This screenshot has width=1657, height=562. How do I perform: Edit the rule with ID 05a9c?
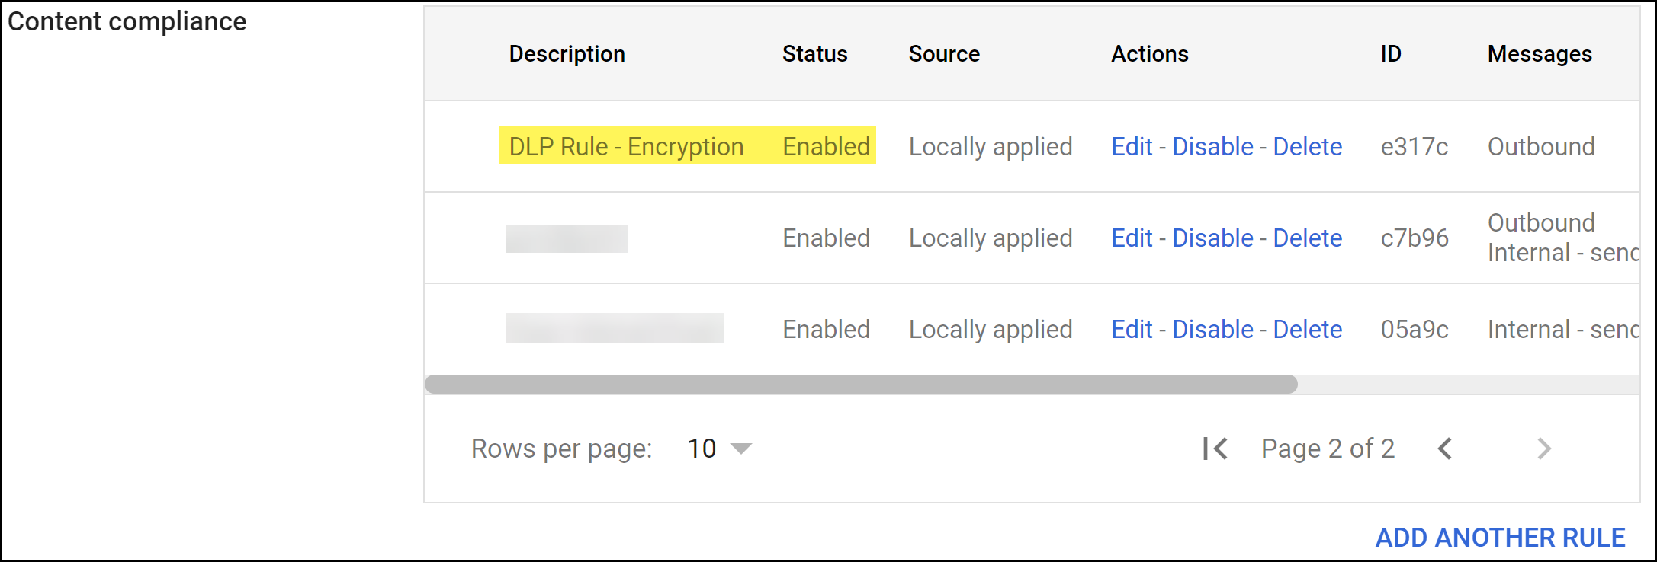click(1132, 329)
